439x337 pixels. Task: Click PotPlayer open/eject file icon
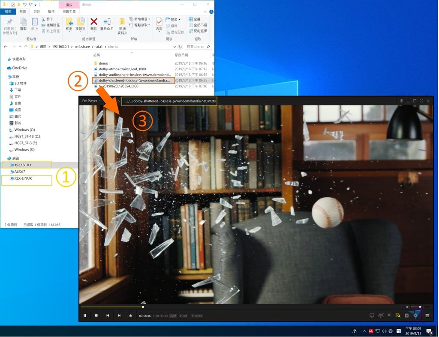[x=130, y=316]
